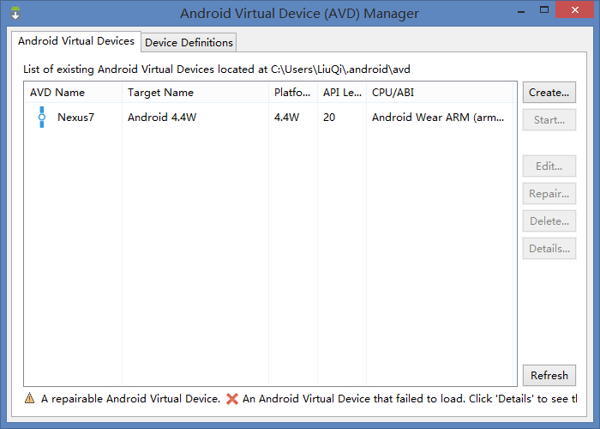This screenshot has height=429, width=600.
Task: Click the Start... button
Action: 549,120
